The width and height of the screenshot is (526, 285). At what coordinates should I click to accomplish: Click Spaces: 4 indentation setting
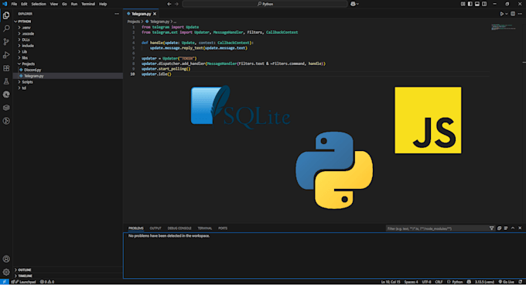click(412, 282)
